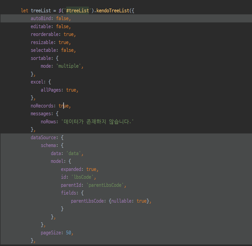Click the 'data' string value
The image size is (252, 246).
click(74, 153)
